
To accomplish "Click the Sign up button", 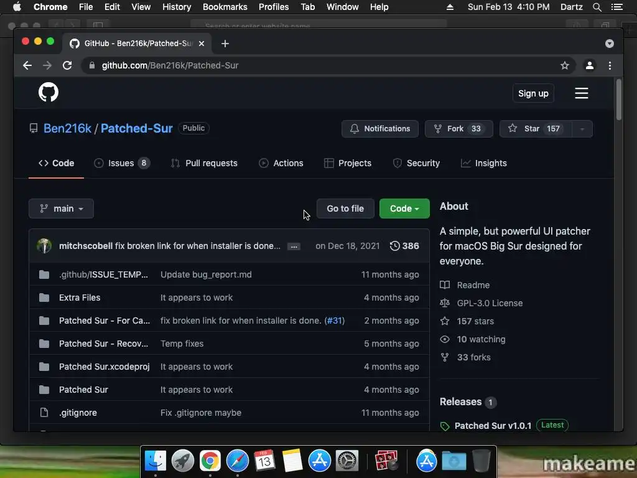I will [533, 93].
